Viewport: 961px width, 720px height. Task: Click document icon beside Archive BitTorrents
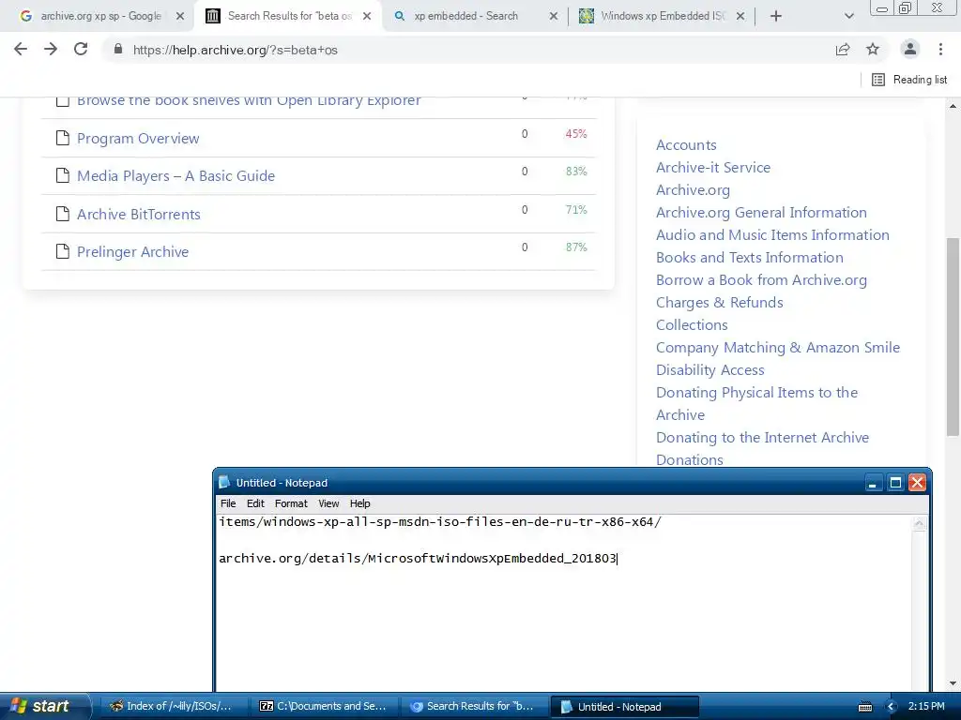pos(63,213)
